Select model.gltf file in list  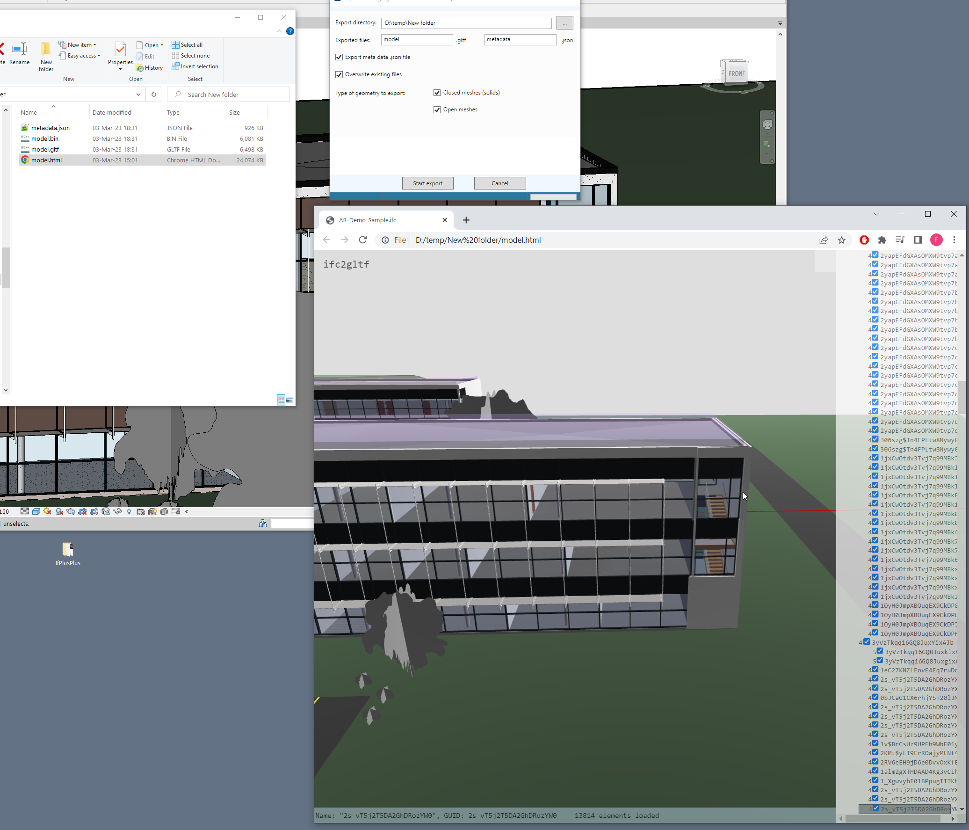[45, 149]
